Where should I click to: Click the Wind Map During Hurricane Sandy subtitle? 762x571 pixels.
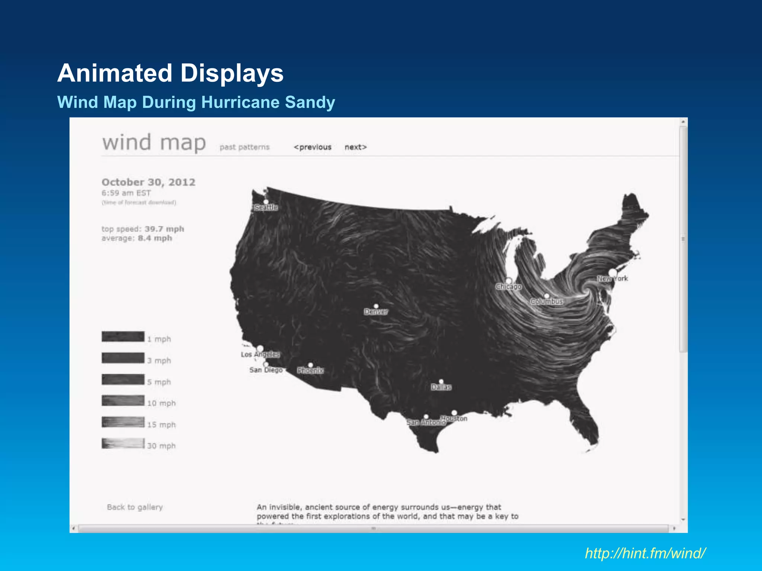pyautogui.click(x=196, y=102)
